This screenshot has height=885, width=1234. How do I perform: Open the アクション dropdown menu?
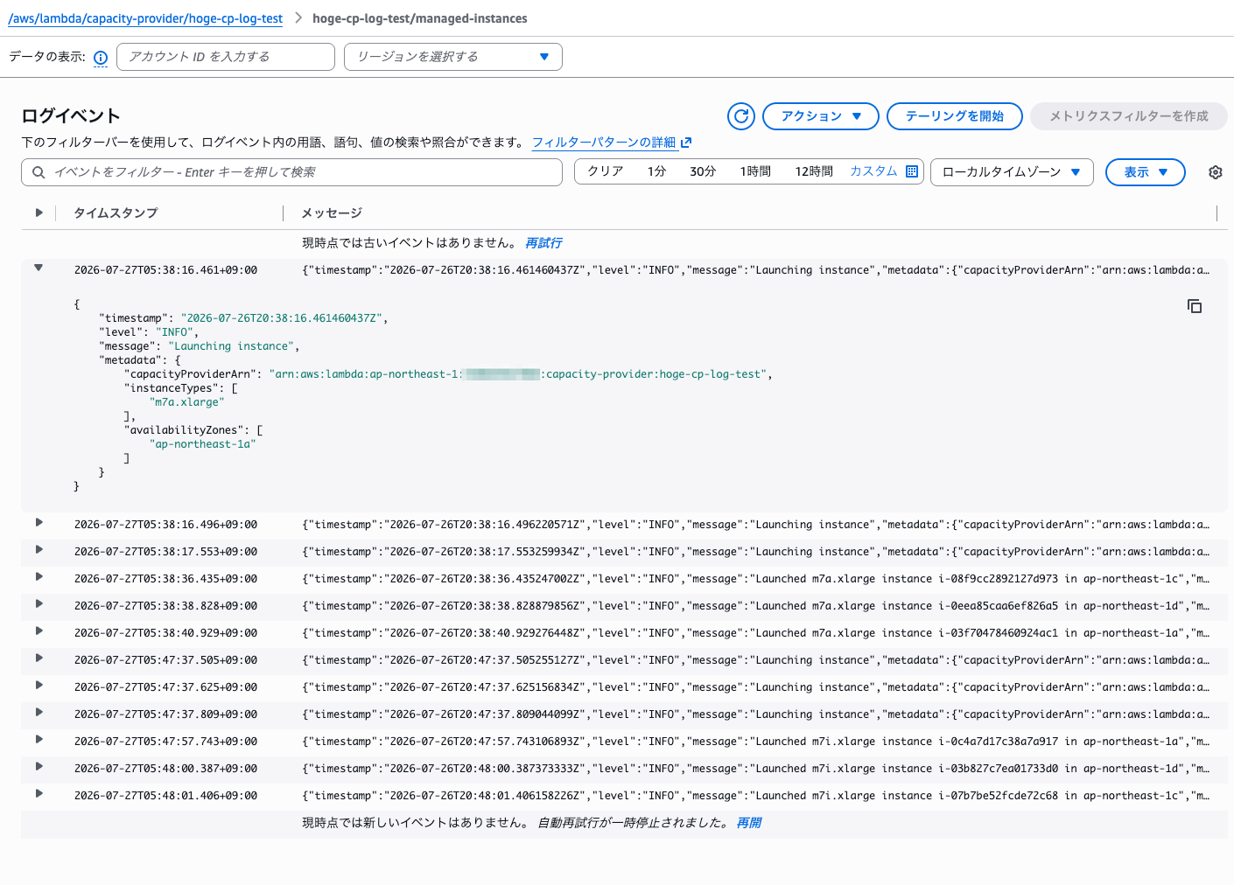tap(820, 116)
